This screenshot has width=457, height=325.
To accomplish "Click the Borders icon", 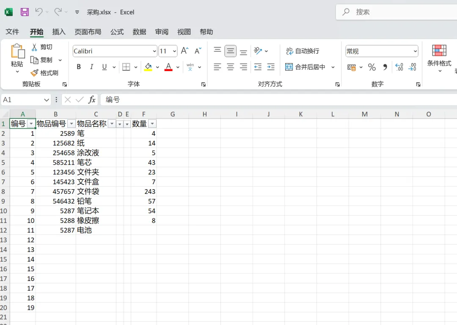I will tap(126, 67).
